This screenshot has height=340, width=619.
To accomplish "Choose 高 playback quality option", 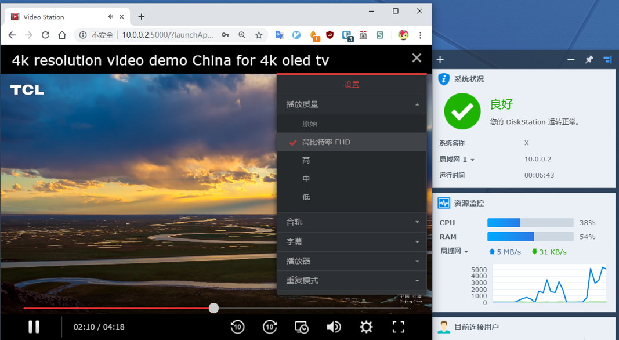I will click(x=306, y=160).
